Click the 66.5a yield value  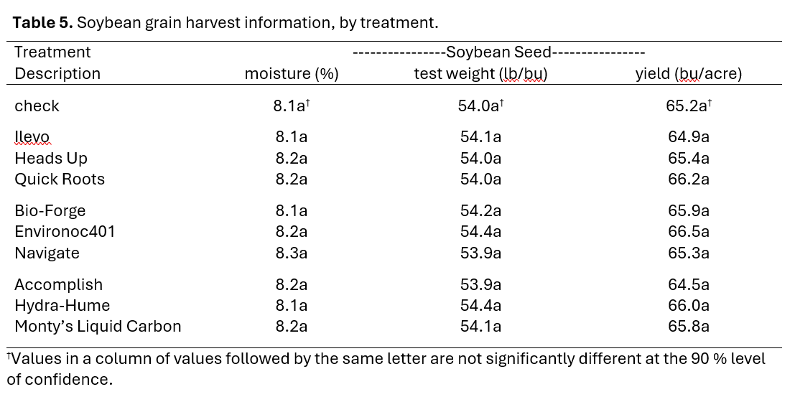tap(688, 232)
